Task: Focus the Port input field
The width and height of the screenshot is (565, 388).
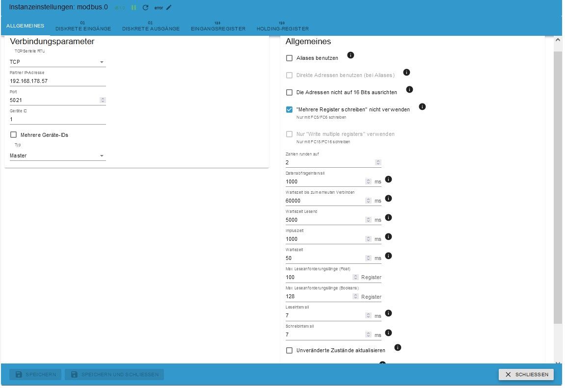Action: pyautogui.click(x=54, y=100)
